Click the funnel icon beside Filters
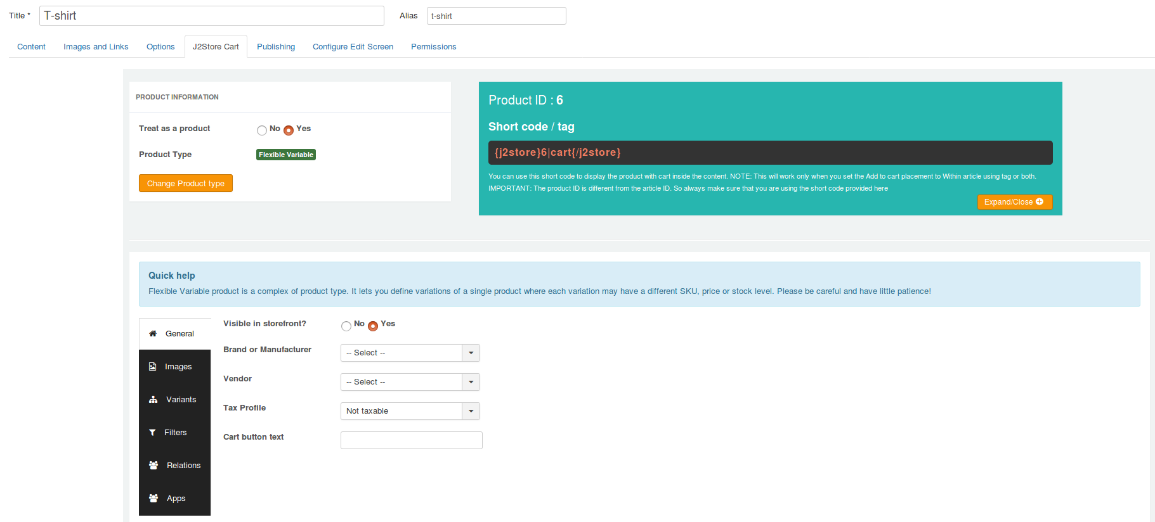The width and height of the screenshot is (1155, 522). tap(152, 433)
